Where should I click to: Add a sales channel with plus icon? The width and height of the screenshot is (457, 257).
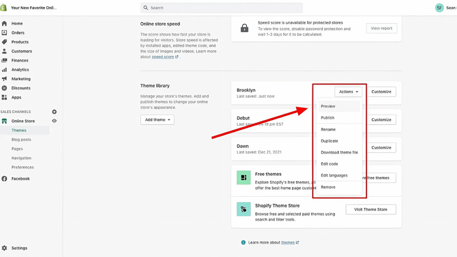click(x=54, y=112)
